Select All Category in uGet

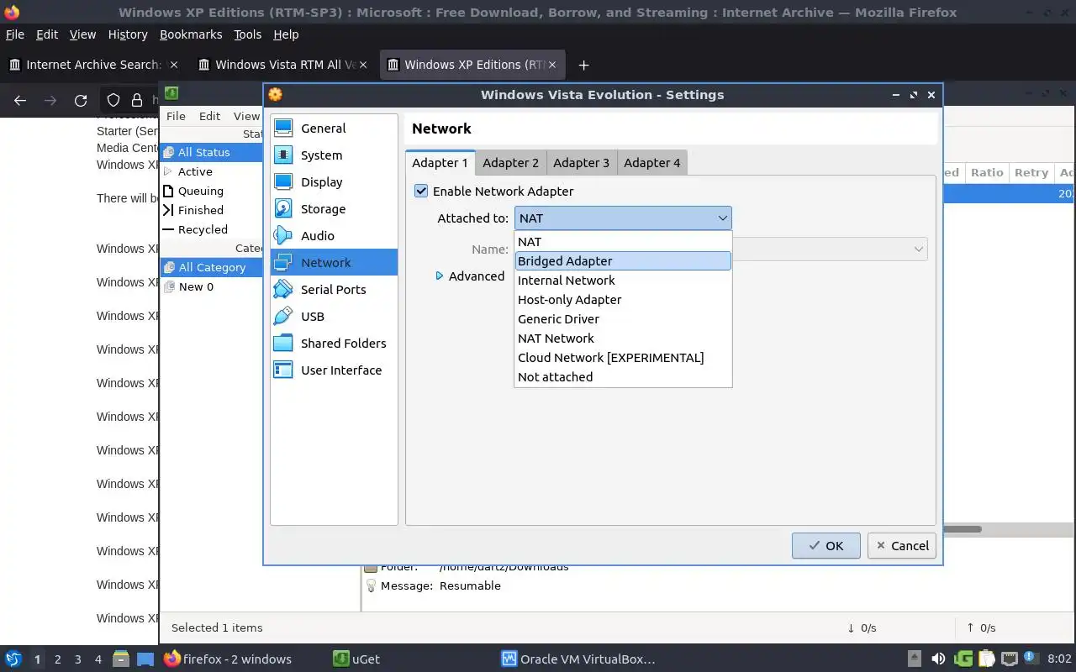click(211, 267)
